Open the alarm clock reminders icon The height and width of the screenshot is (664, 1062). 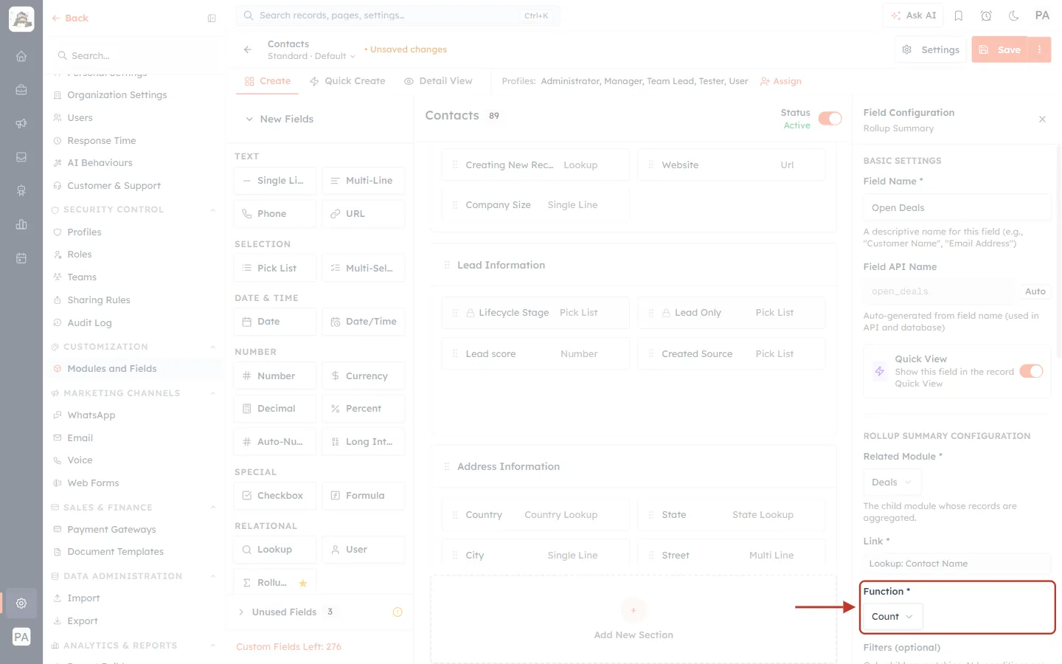click(986, 15)
